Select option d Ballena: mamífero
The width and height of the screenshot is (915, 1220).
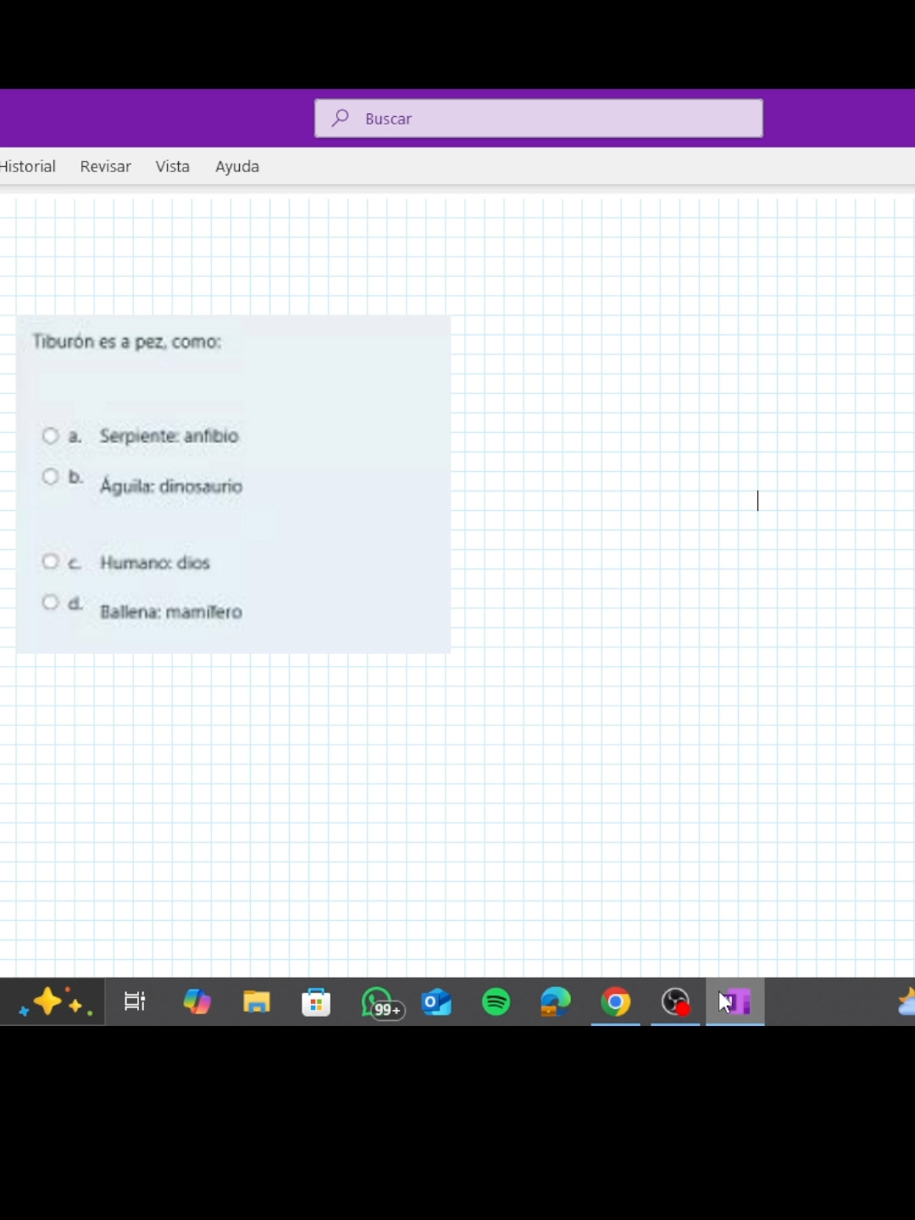[x=50, y=602]
